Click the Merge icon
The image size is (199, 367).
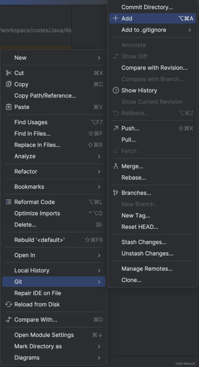[x=116, y=166]
